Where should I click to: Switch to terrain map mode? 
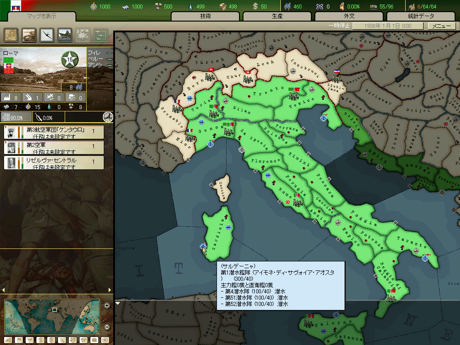click(x=8, y=340)
